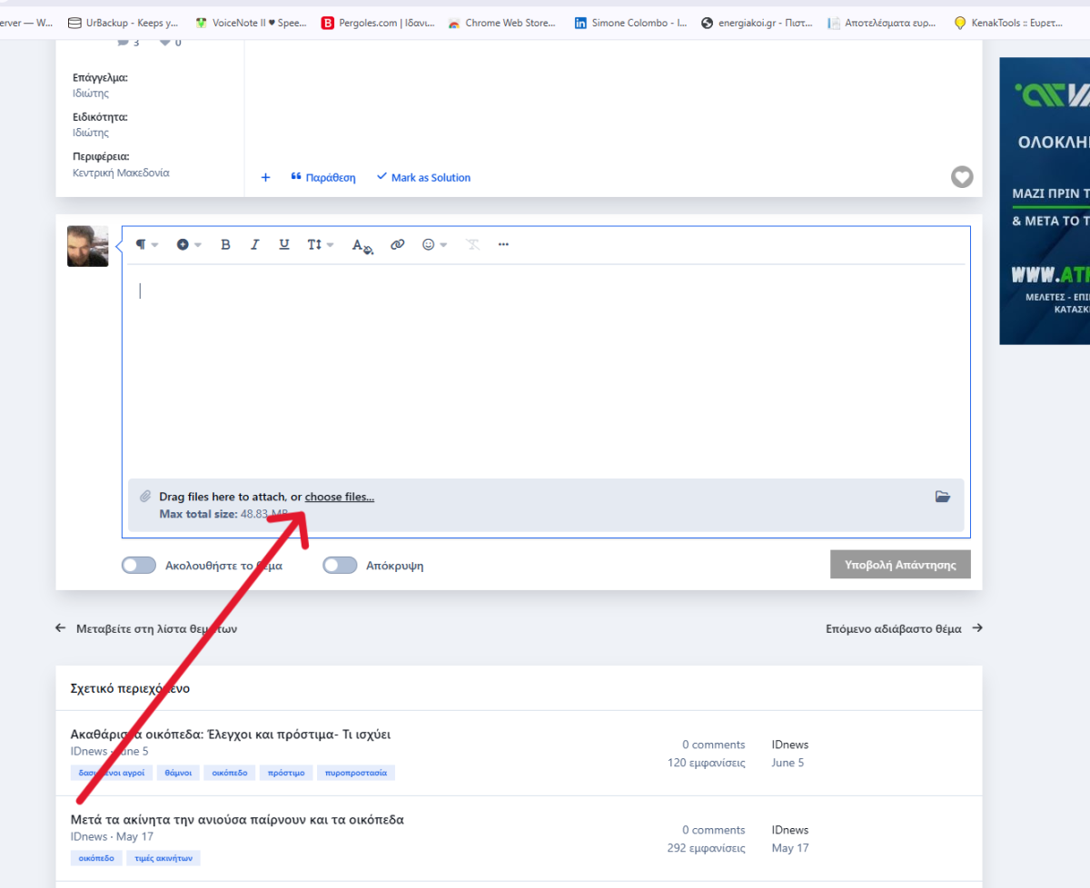Open the VoiceNote II bookmark

pos(251,23)
